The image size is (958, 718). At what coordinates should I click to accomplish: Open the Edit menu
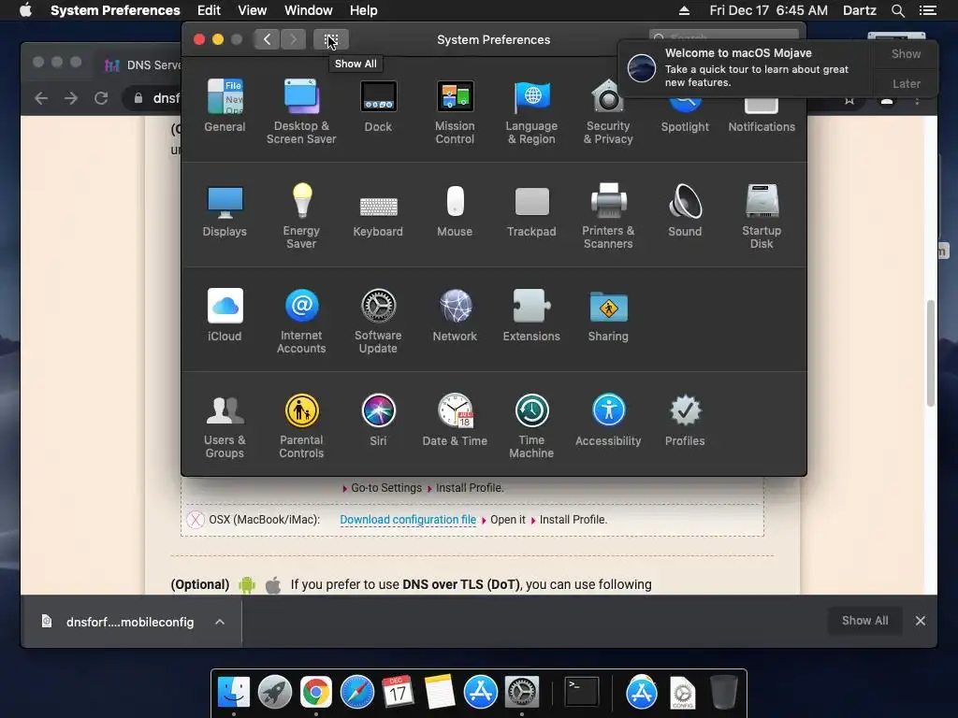209,10
